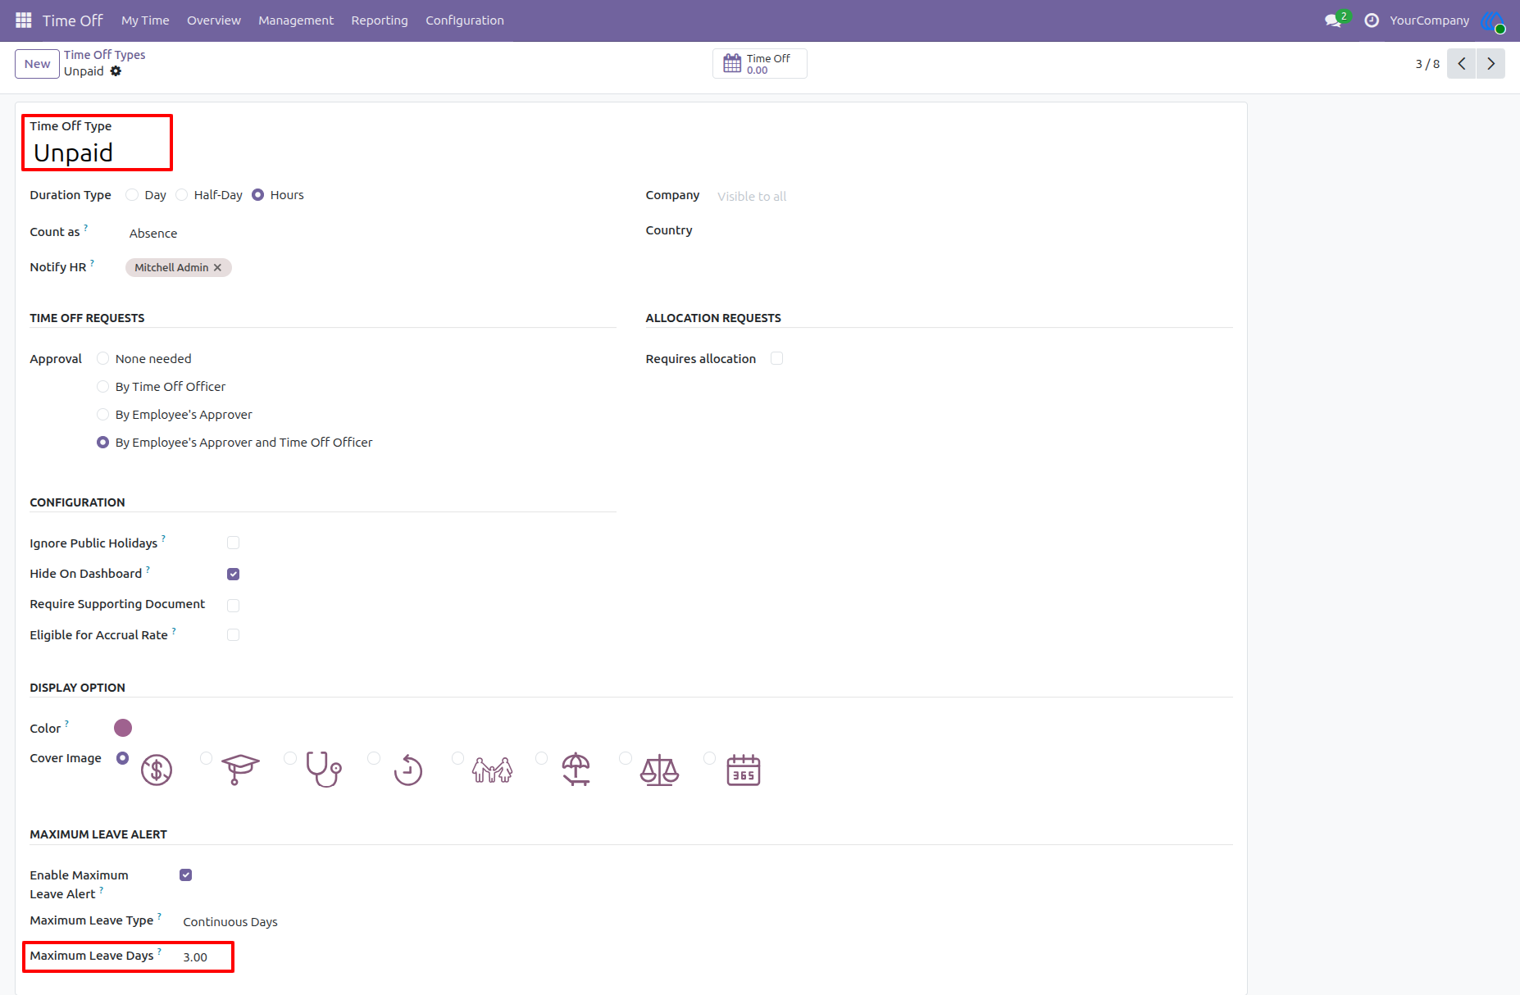Change the Color swatch
The image size is (1520, 995).
(x=123, y=728)
